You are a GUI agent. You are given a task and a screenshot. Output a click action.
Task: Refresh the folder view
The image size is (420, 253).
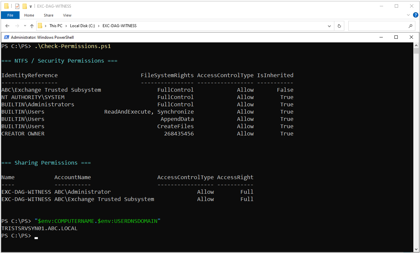(339, 26)
